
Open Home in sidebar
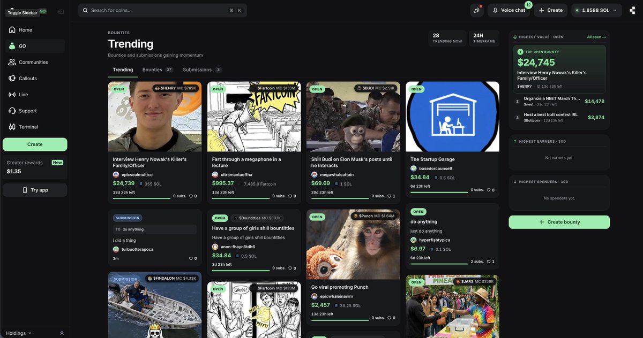pos(34,30)
